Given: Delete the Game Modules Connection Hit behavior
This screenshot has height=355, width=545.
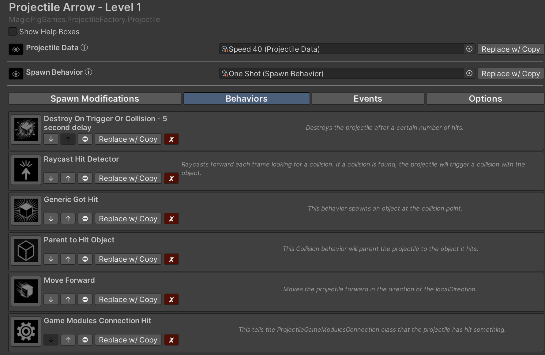Looking at the screenshot, I should coord(171,340).
